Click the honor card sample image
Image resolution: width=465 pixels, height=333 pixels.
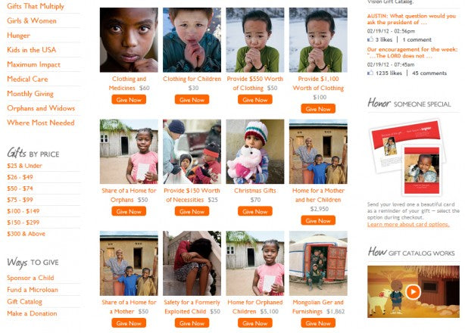point(407,157)
